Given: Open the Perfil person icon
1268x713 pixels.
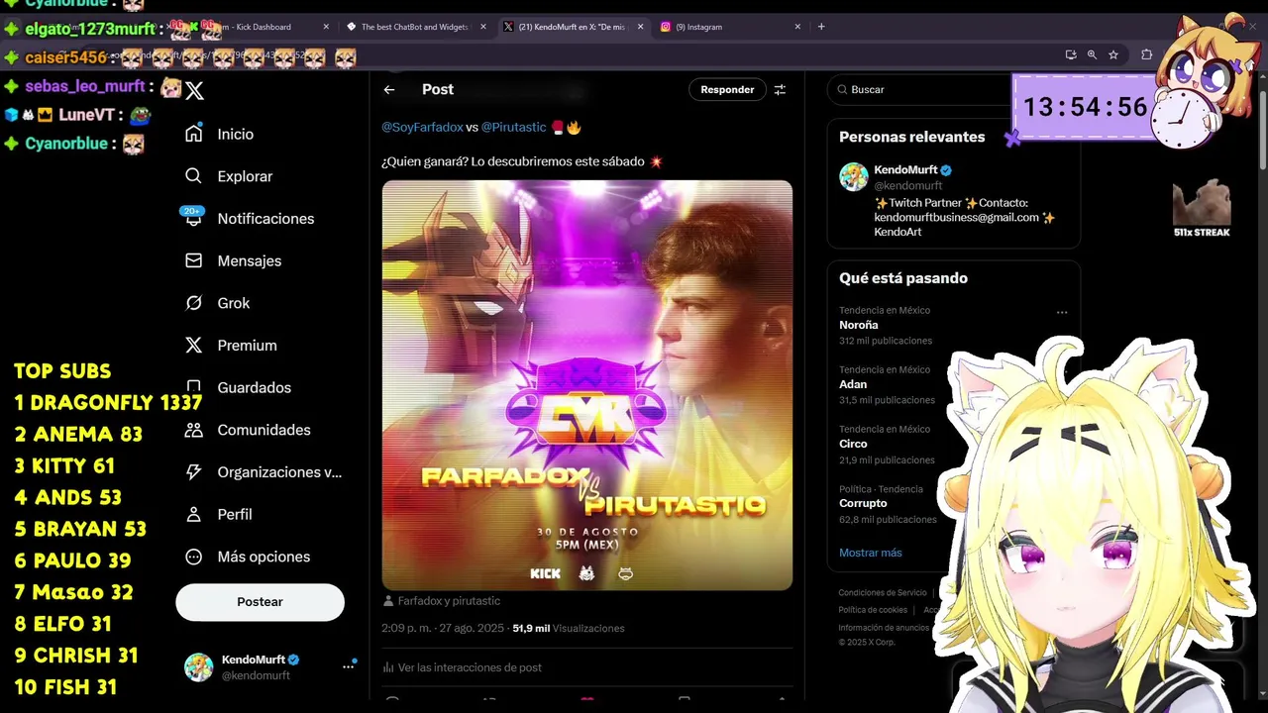Looking at the screenshot, I should click(194, 515).
